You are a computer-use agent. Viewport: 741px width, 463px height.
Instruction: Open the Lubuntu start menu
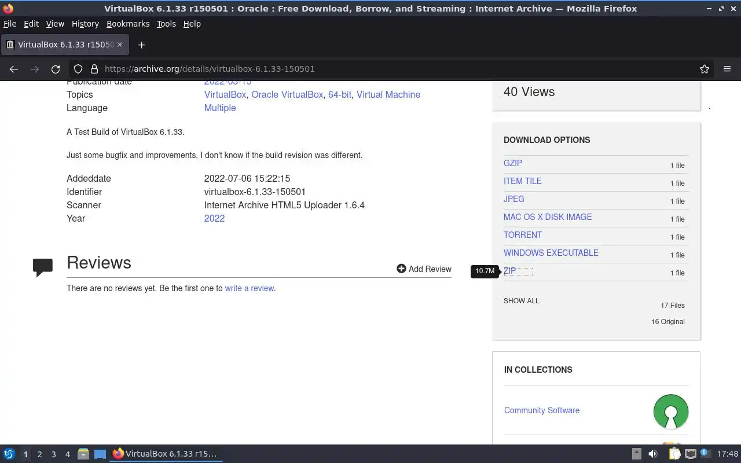(x=9, y=454)
